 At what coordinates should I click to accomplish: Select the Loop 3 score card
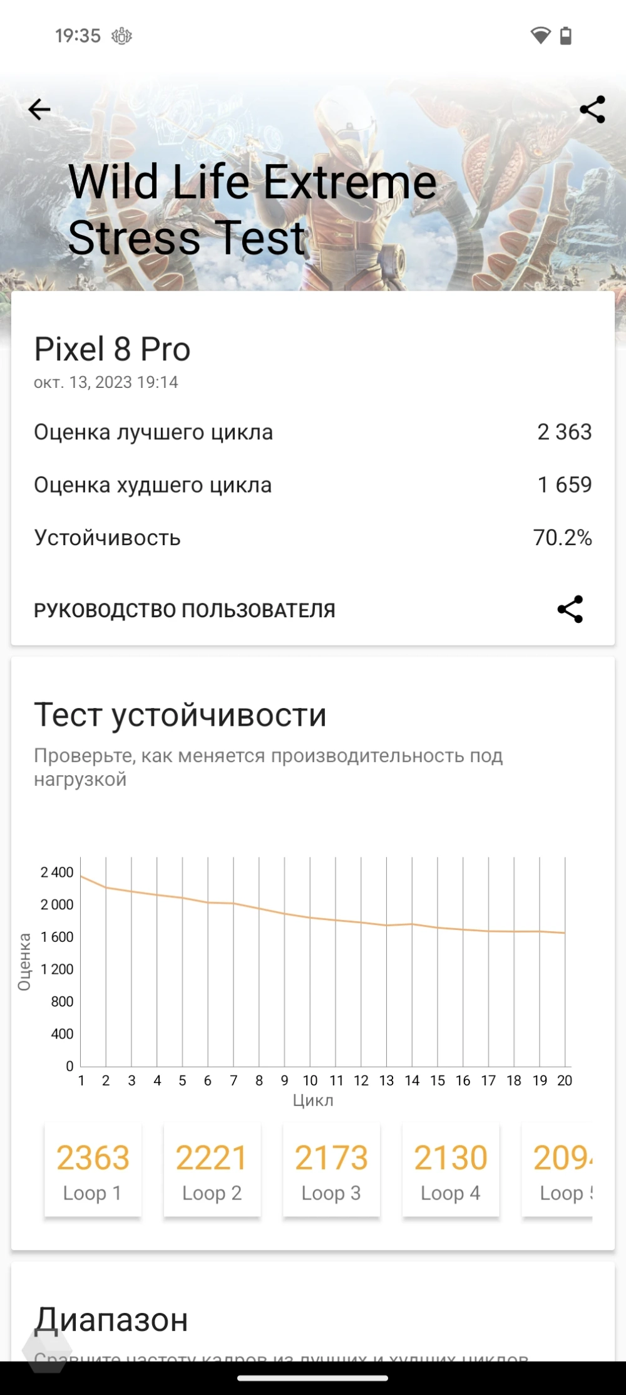[x=331, y=1171]
